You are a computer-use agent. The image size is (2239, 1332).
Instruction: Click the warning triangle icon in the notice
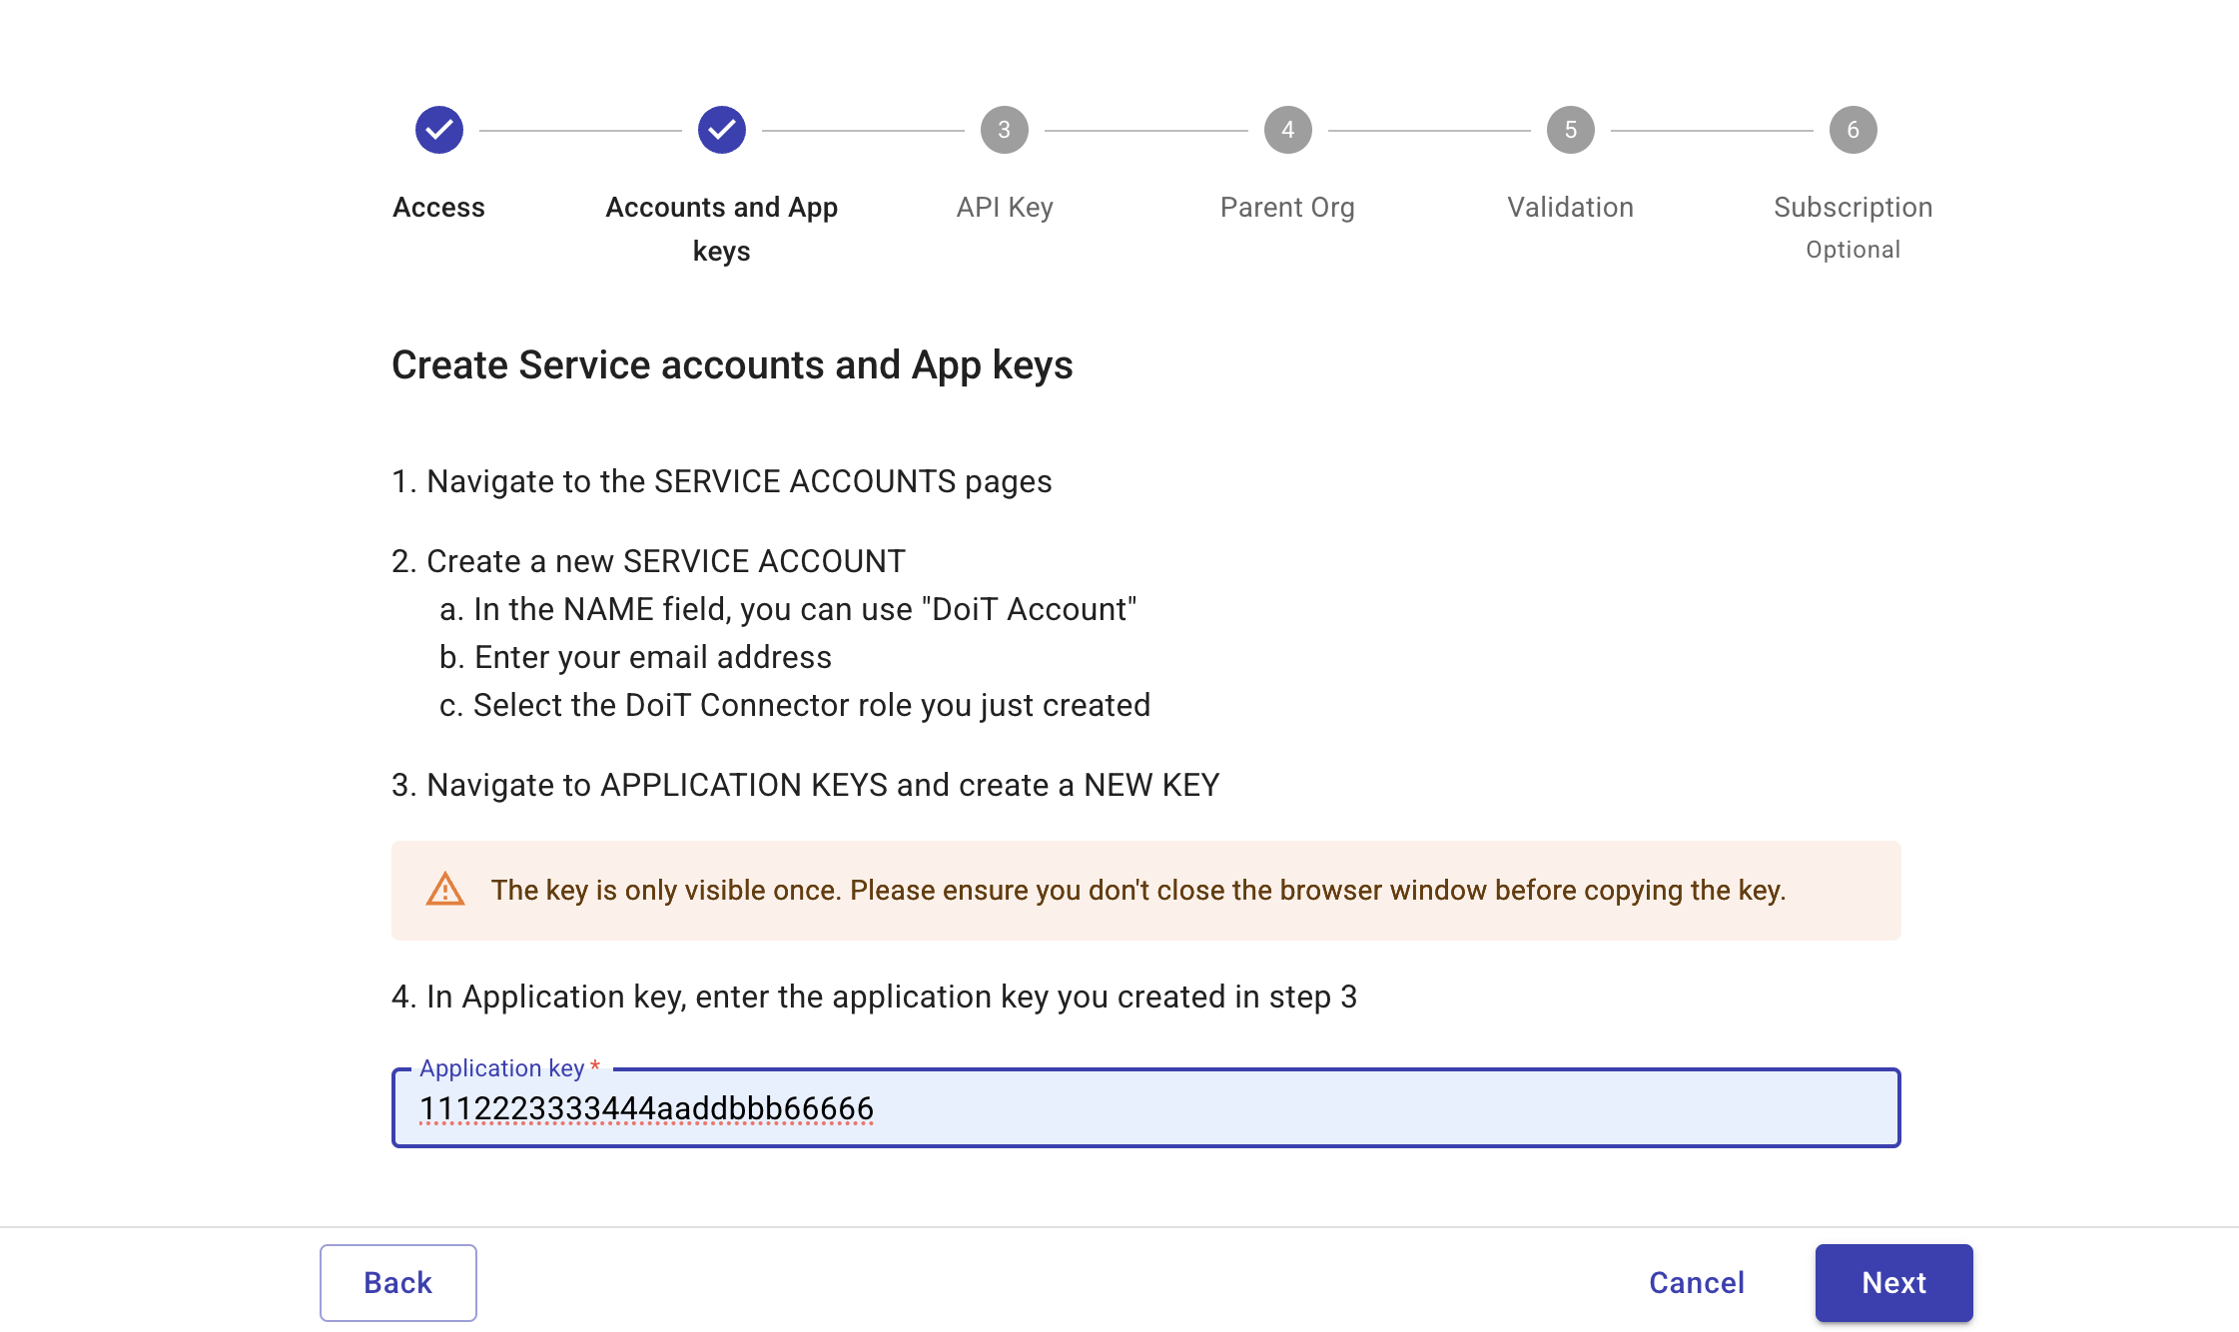point(446,890)
